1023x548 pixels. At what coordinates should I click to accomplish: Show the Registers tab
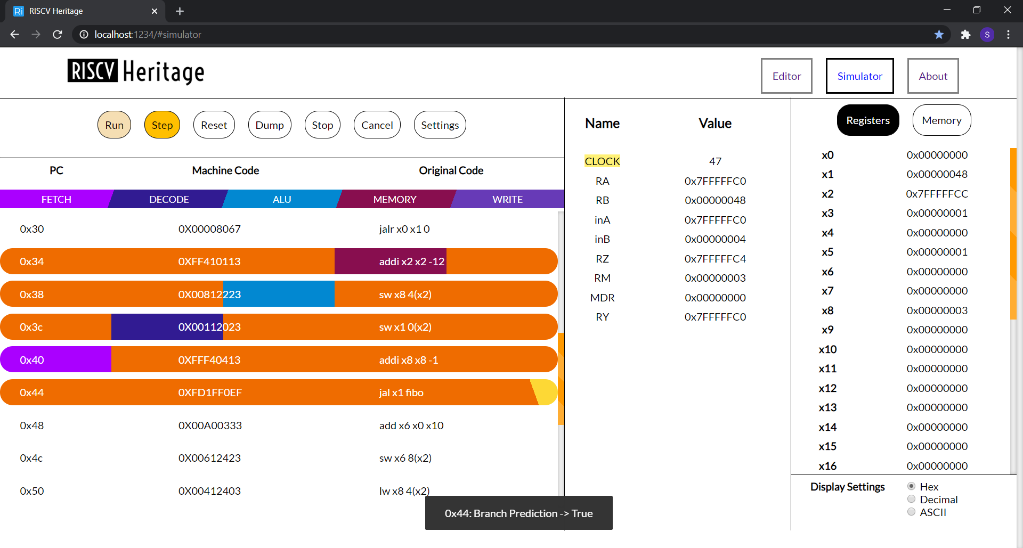point(868,120)
